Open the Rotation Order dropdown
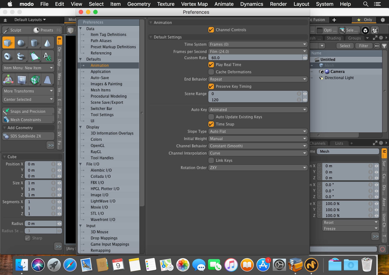 (x=258, y=168)
